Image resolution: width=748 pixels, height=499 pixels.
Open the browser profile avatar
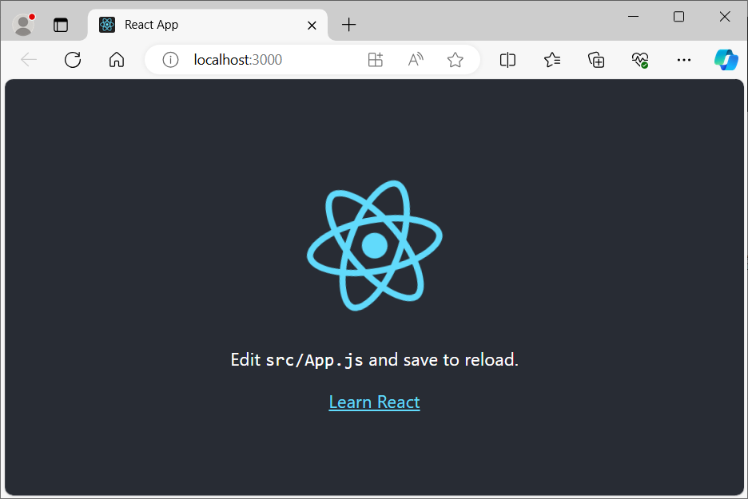point(23,25)
